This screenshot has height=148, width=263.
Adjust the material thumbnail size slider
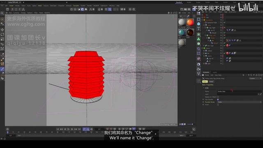190,124
